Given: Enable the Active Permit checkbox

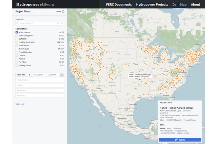Looking at the screenshot, I should 17,46.
